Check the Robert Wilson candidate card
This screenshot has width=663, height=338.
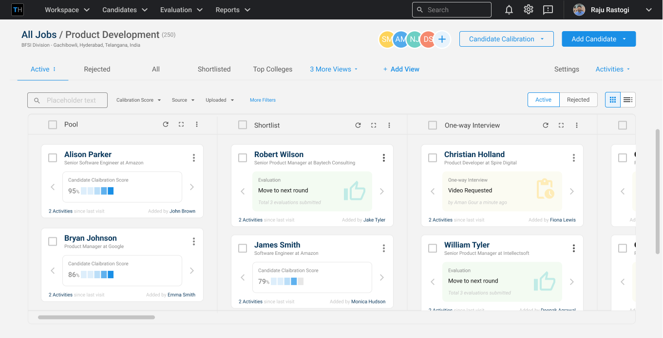pyautogui.click(x=243, y=158)
